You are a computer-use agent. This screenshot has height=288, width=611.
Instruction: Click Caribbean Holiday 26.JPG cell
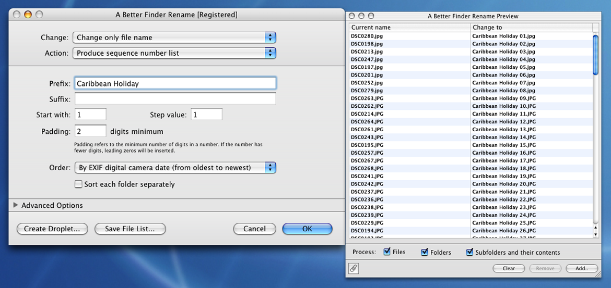click(x=532, y=231)
